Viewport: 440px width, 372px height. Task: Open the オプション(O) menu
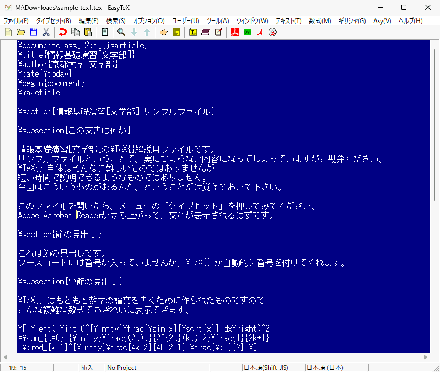coord(149,21)
